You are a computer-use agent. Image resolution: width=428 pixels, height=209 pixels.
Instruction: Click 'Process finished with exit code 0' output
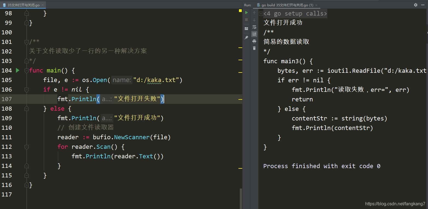point(322,166)
